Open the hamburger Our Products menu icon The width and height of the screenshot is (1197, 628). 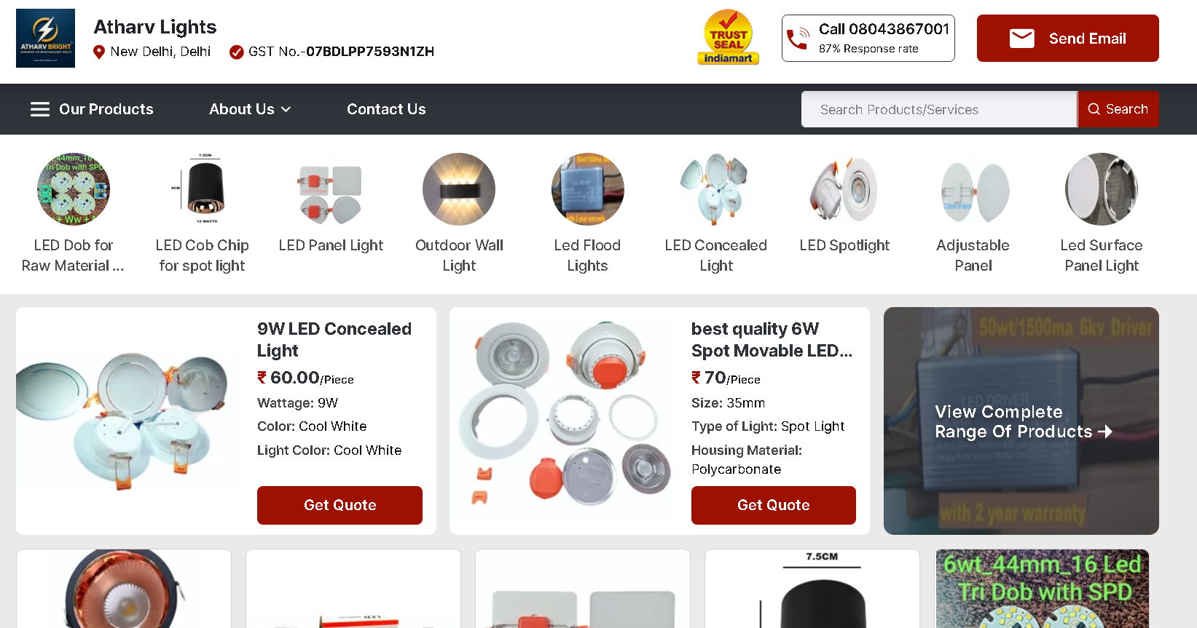tap(40, 109)
